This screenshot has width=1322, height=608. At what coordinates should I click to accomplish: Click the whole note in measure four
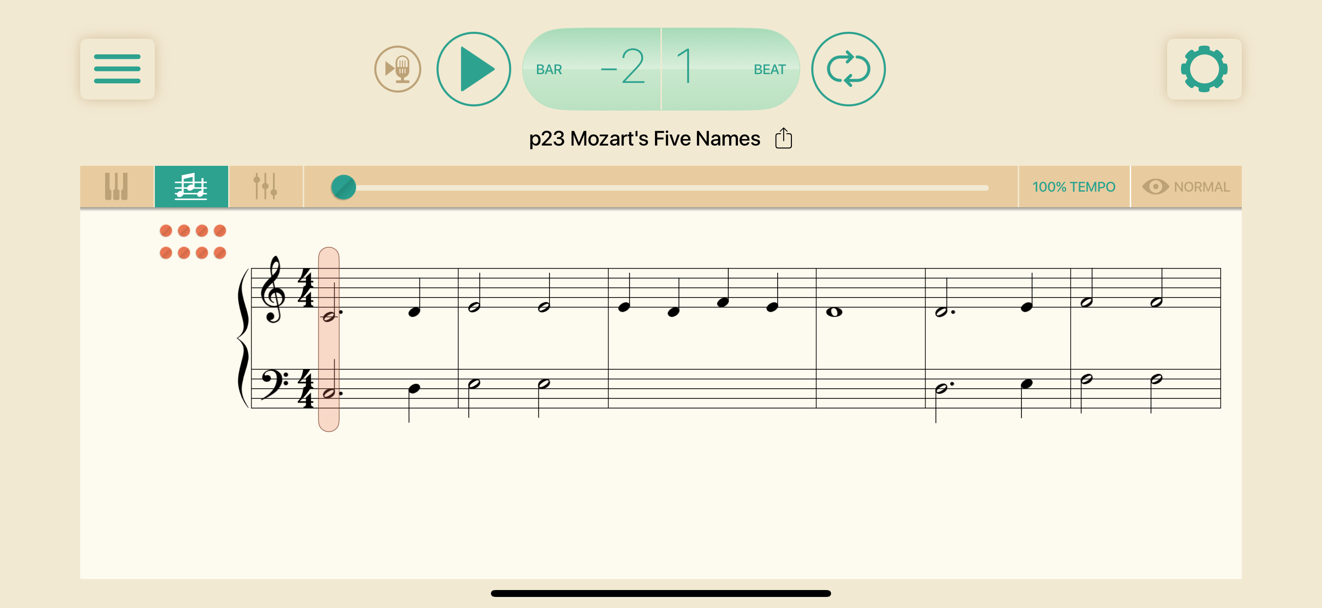(x=834, y=312)
